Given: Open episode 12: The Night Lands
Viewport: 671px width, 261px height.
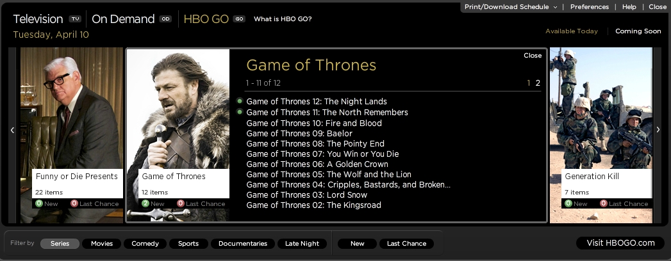Looking at the screenshot, I should [317, 101].
